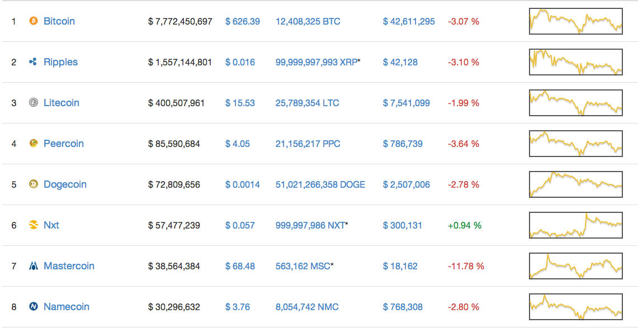Select Namecoin market cap $ 30,296,632
The height and width of the screenshot is (328, 638).
click(174, 307)
